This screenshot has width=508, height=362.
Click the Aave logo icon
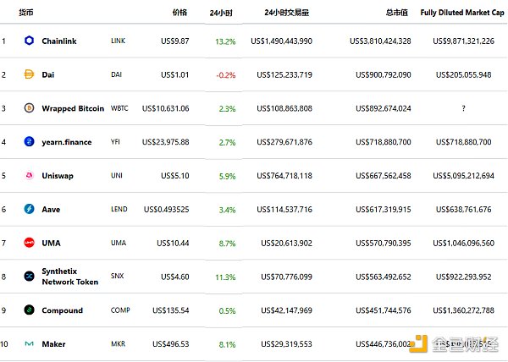point(29,209)
